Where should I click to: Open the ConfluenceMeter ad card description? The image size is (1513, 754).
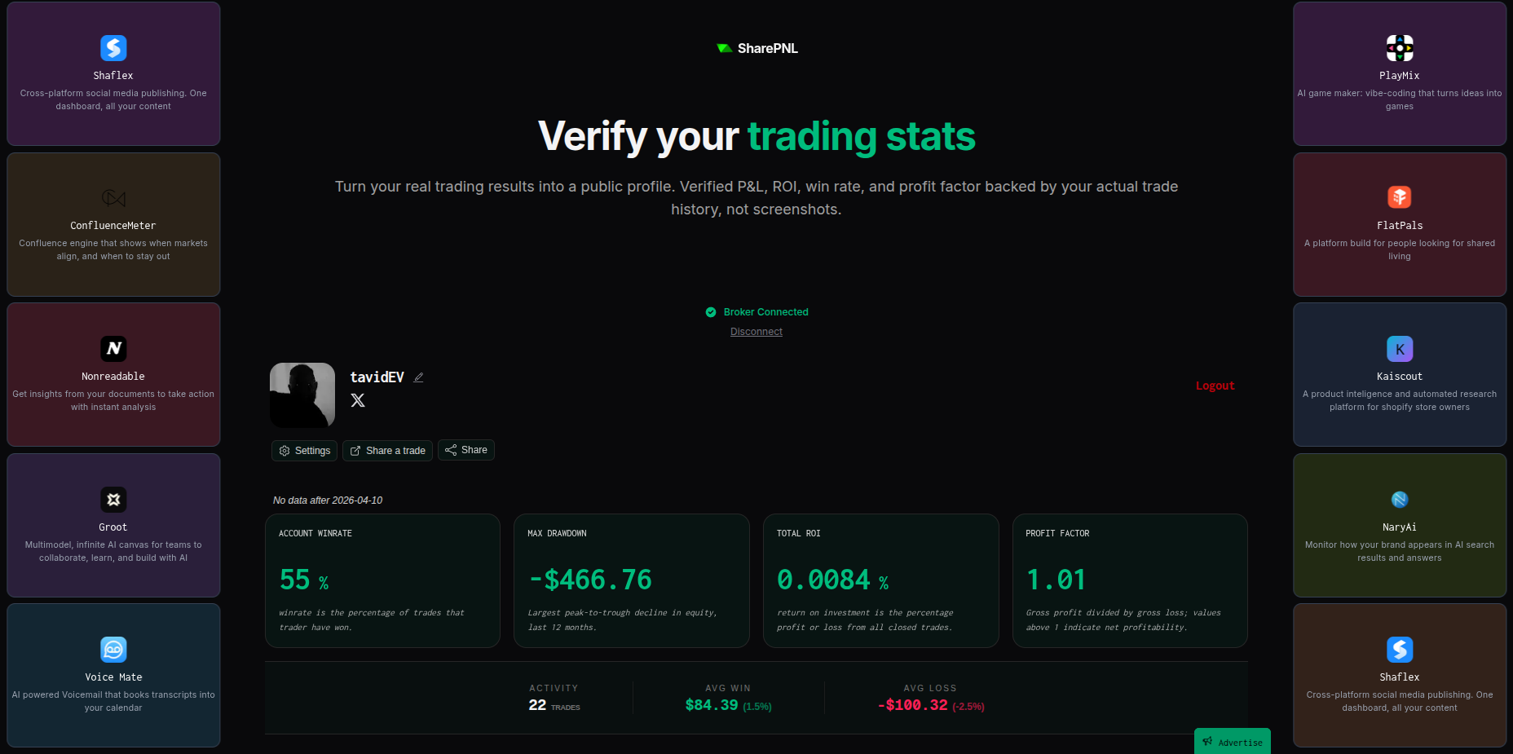pyautogui.click(x=113, y=249)
